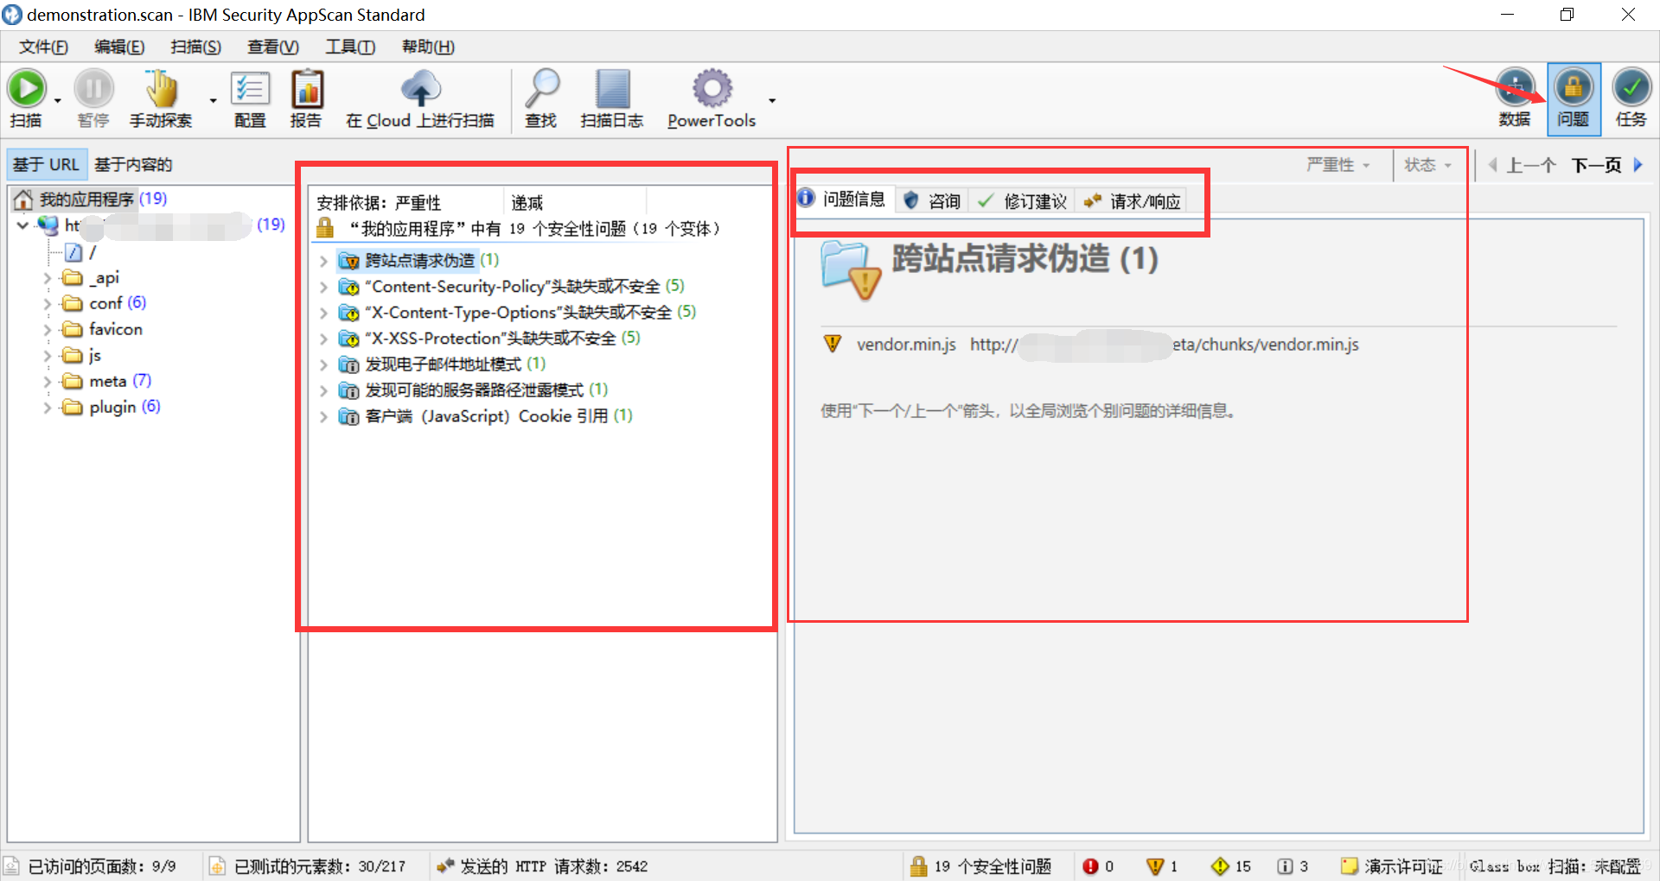
Task: Open the Advisory tab
Action: (x=932, y=200)
